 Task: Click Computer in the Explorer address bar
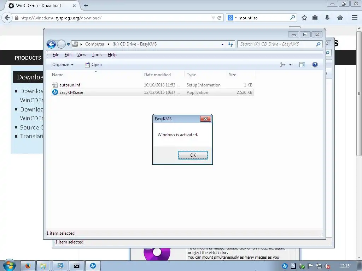click(x=95, y=44)
